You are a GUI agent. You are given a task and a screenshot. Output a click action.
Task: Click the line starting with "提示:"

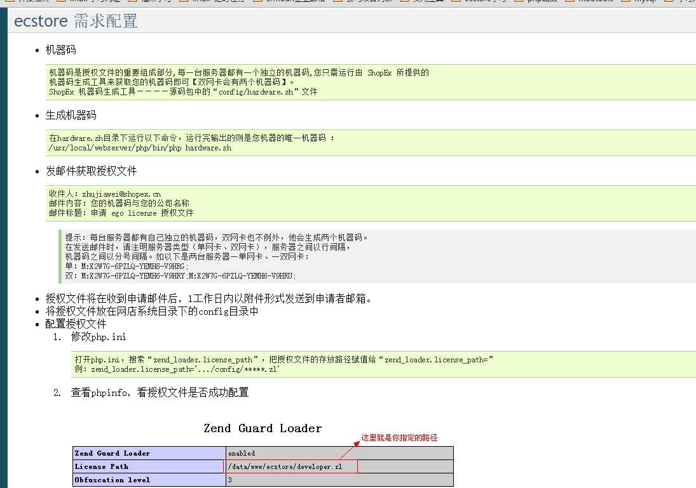(x=217, y=237)
